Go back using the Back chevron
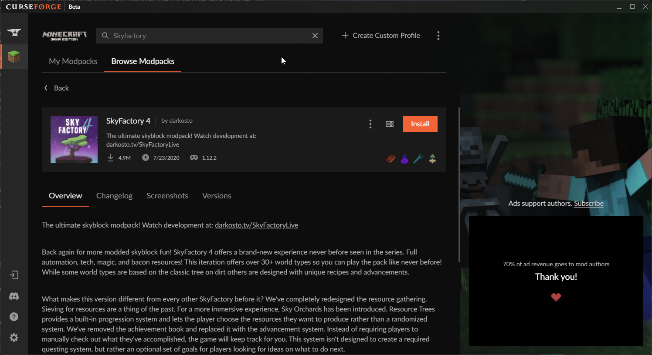652x355 pixels. point(46,88)
